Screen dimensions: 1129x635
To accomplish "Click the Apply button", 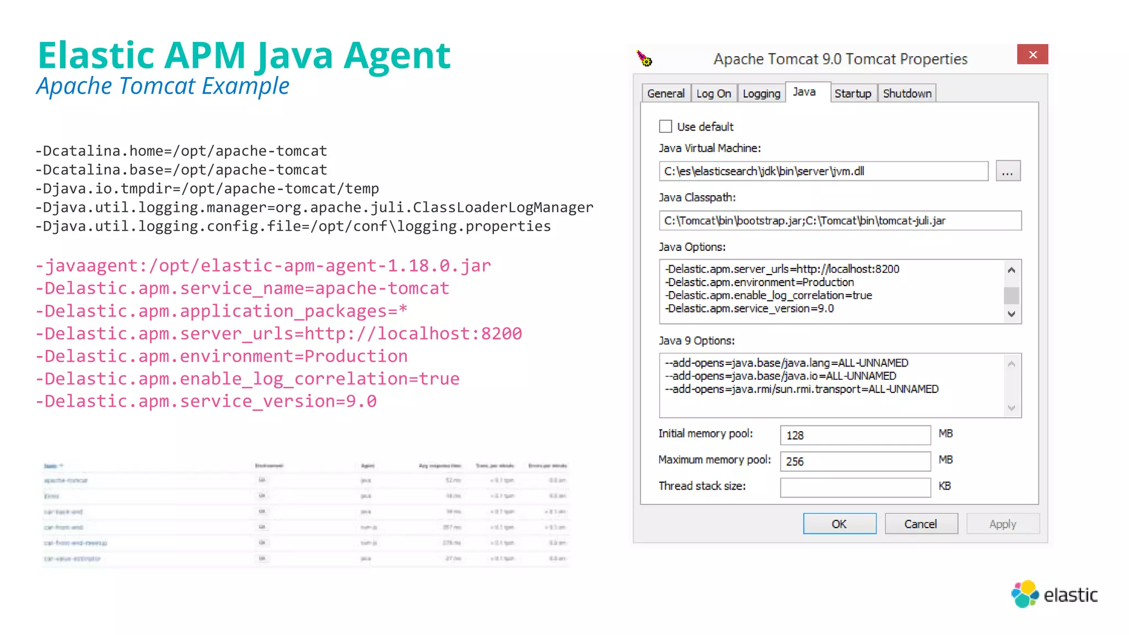I will [x=1003, y=524].
